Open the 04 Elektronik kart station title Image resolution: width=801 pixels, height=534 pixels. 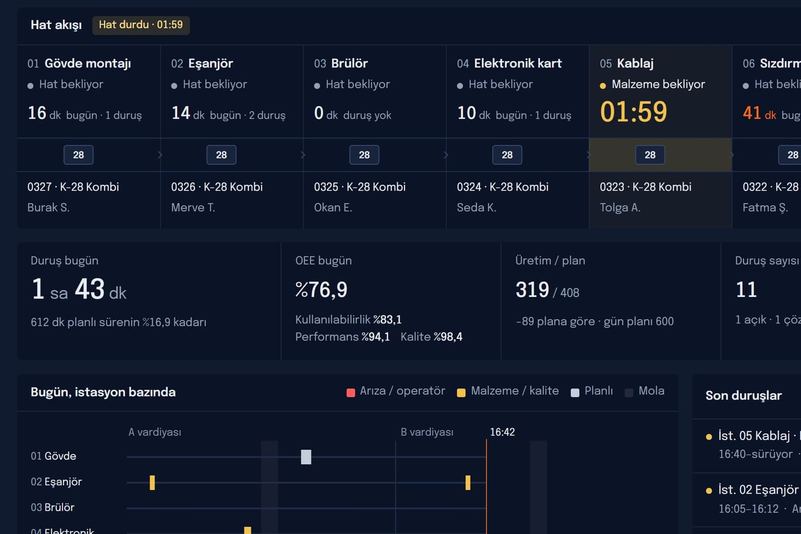(x=509, y=64)
